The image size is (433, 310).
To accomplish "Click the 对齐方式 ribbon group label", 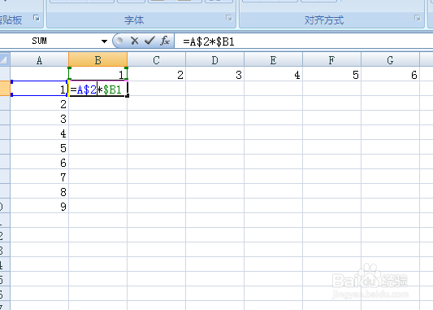I will [324, 20].
